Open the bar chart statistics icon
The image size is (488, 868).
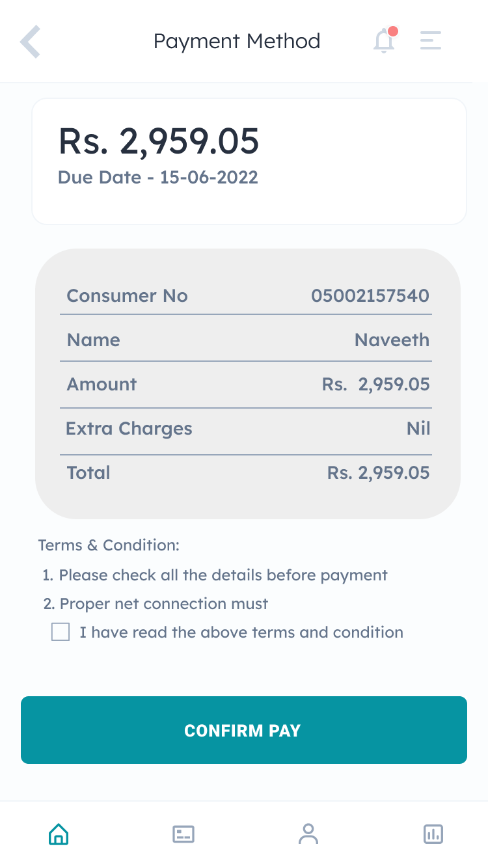(x=433, y=834)
